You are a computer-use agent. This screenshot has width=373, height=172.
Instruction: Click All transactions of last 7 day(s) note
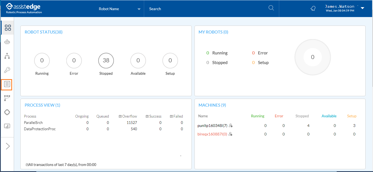click(61, 165)
